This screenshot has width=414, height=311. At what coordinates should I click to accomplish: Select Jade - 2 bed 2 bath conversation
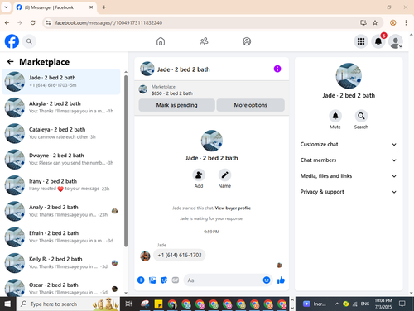tap(61, 82)
